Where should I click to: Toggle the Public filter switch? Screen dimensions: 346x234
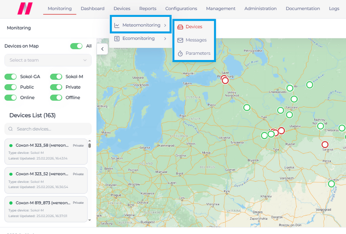pos(10,87)
